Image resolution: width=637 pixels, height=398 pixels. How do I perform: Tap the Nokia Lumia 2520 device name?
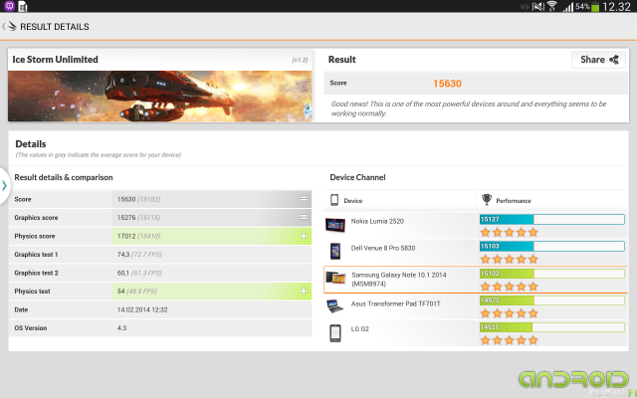[377, 221]
